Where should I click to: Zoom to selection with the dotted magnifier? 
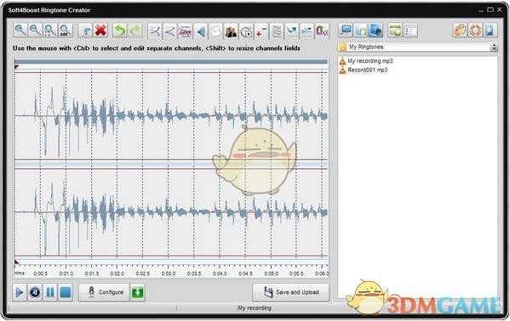coord(50,31)
